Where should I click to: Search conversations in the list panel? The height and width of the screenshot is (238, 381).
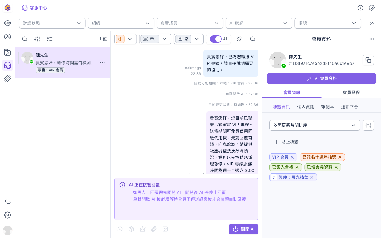click(25, 39)
